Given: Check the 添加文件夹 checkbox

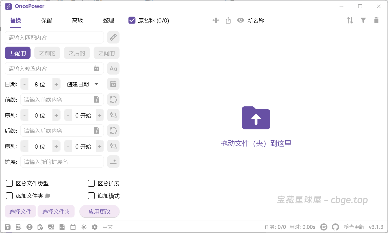Looking at the screenshot, I should coord(9,196).
